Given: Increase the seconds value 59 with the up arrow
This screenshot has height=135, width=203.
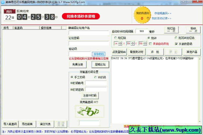Looking at the screenshot, I should (x=145, y=43).
